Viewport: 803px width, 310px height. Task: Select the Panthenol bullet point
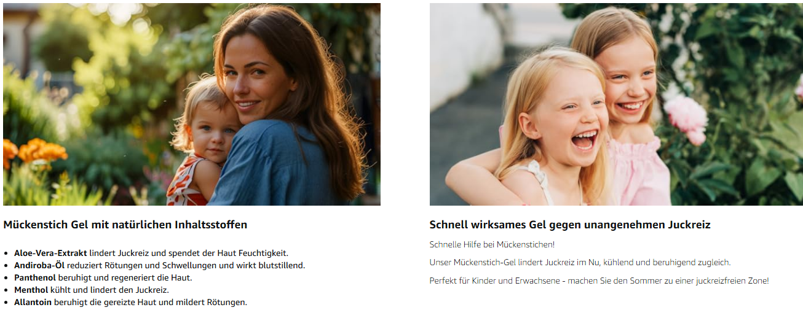103,277
